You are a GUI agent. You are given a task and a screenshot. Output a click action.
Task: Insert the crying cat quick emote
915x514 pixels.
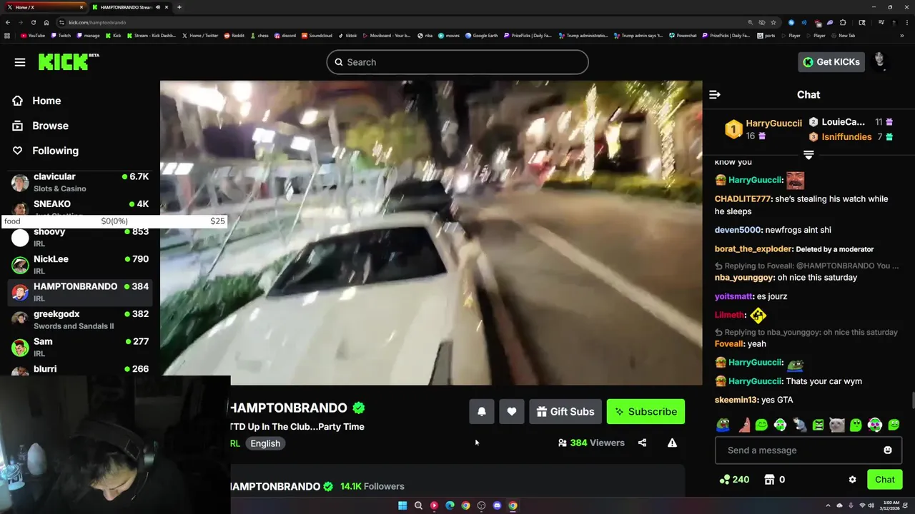point(837,425)
